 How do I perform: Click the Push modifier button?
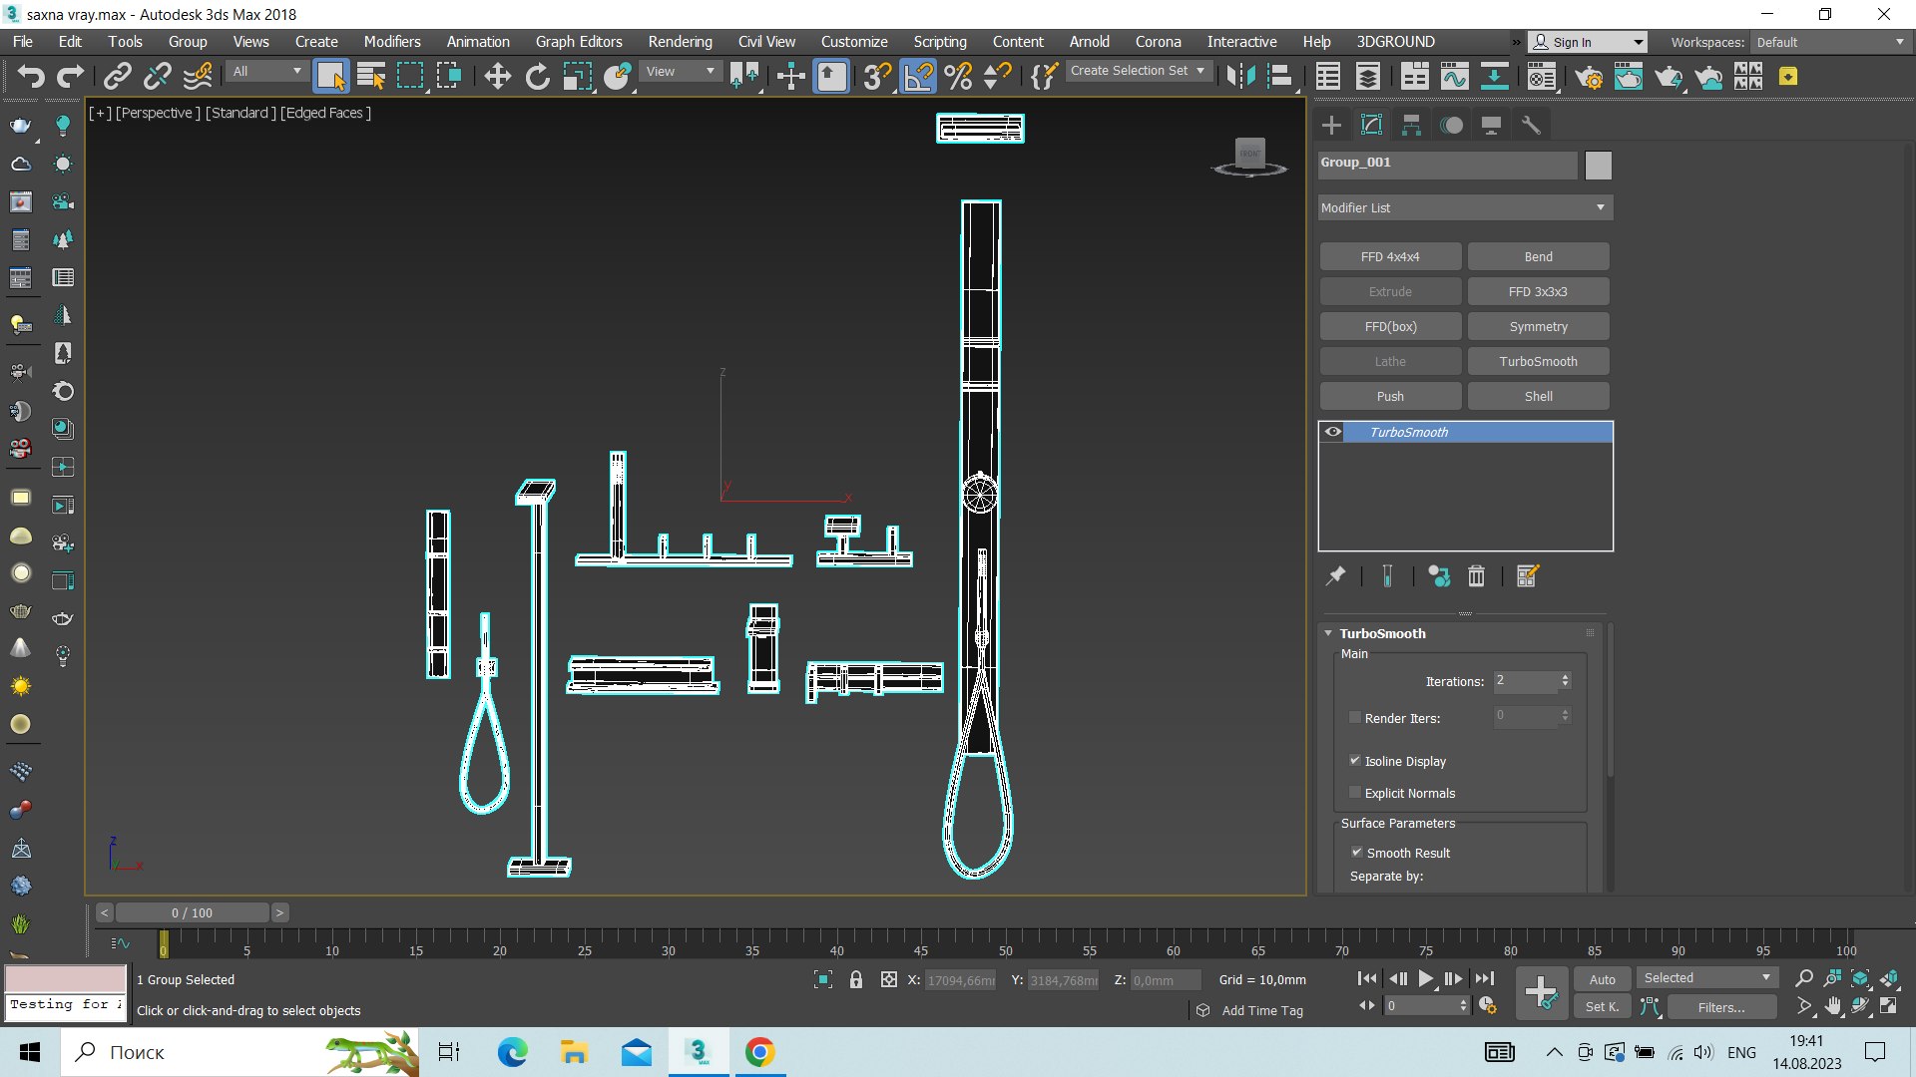click(1390, 396)
